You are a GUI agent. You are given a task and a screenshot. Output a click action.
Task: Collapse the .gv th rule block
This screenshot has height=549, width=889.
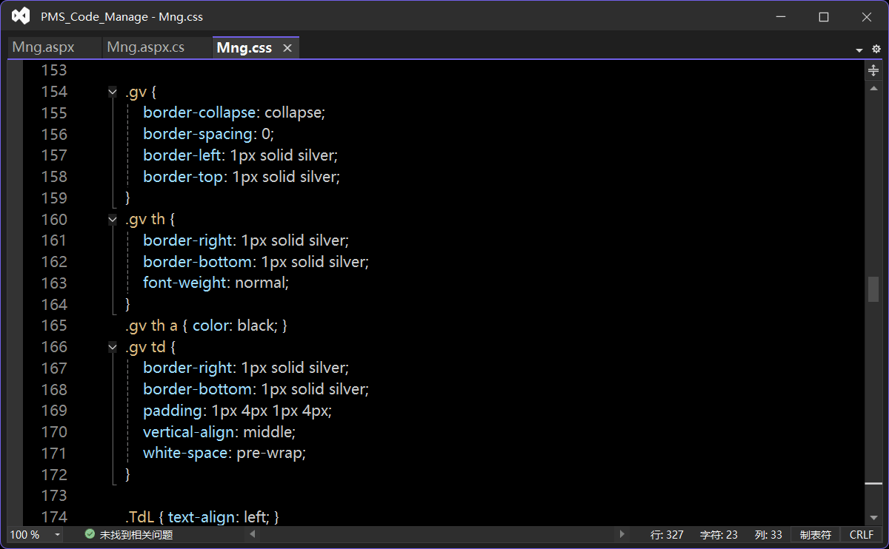pos(113,220)
